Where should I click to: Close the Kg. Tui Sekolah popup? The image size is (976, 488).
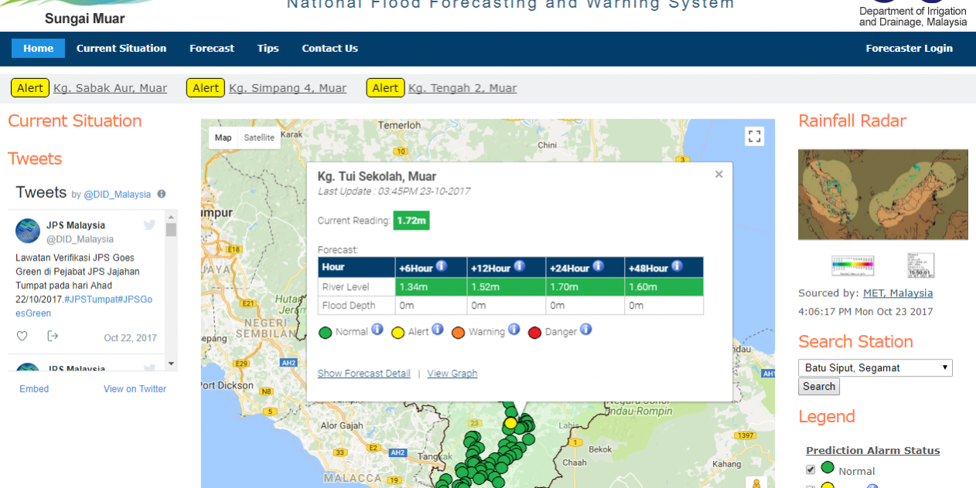tap(718, 175)
